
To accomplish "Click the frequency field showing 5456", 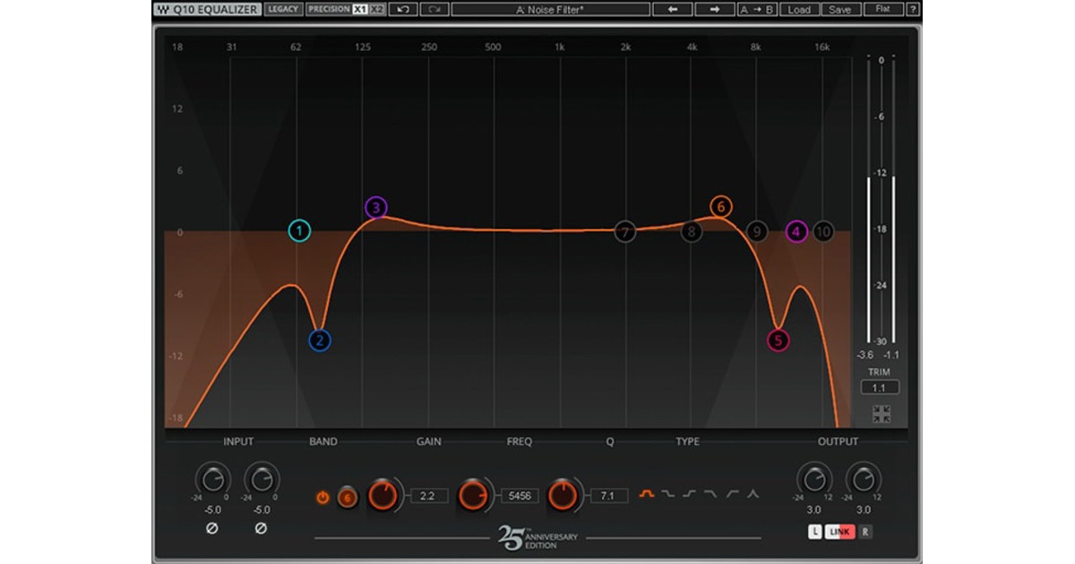I will coord(520,495).
